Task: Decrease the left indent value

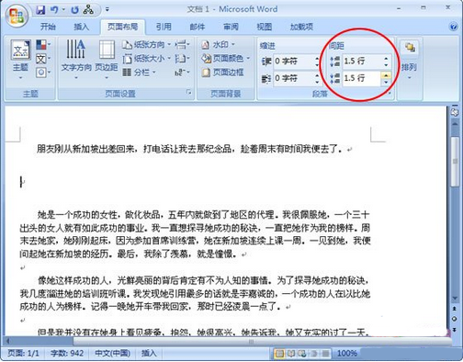Action: [317, 64]
